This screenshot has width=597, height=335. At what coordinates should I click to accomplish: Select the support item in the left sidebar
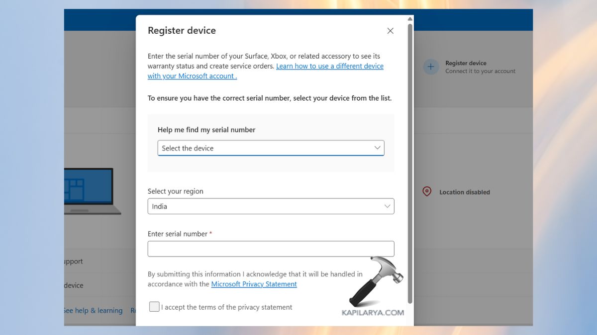click(x=73, y=261)
